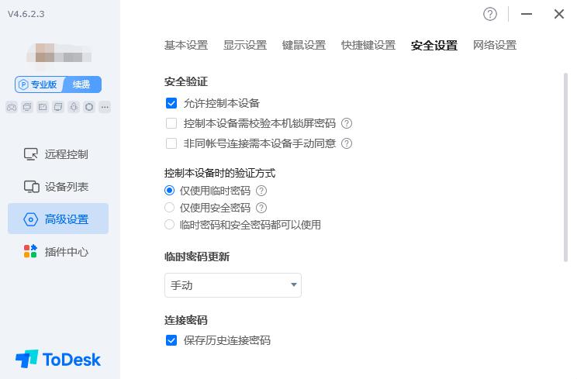Enable 非同帐号连接需本设备手动同意 checkbox
The image size is (577, 379).
click(171, 143)
